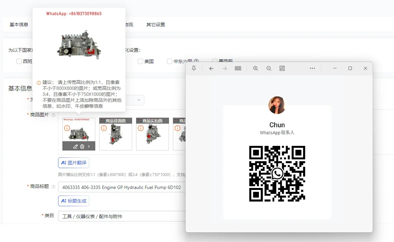Expand the dropdown in 基本信息 section
The height and width of the screenshot is (242, 394).
pos(138,100)
